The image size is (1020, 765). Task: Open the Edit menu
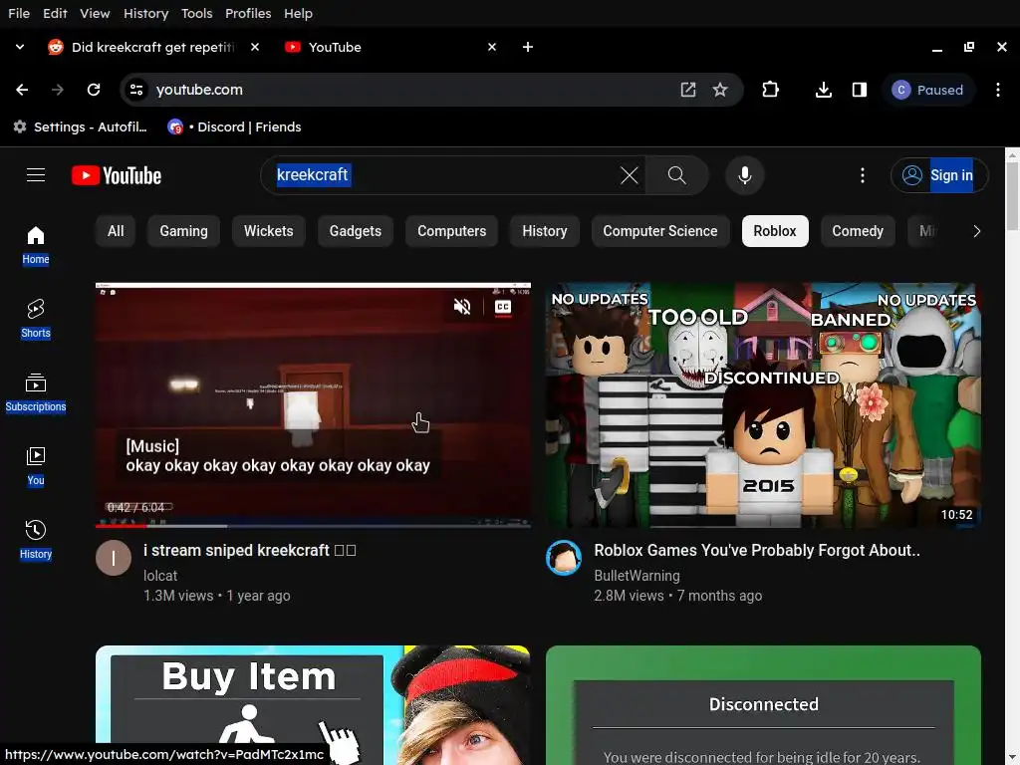[x=55, y=13]
